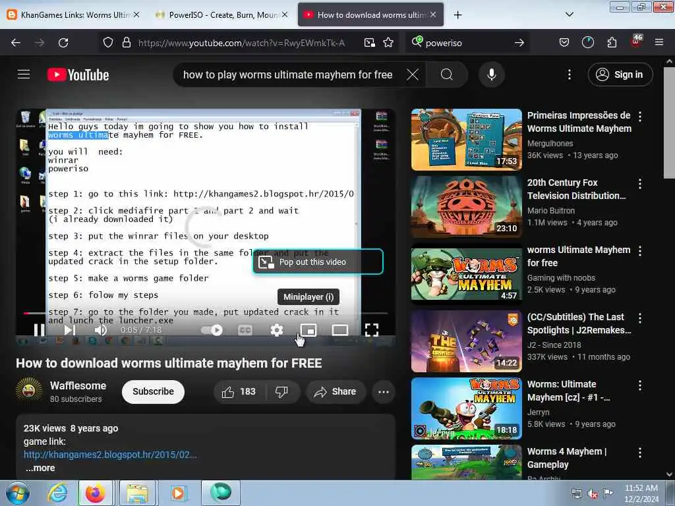Image resolution: width=675 pixels, height=506 pixels.
Task: Options menu for Primeiras Impressões video
Action: coord(640,117)
